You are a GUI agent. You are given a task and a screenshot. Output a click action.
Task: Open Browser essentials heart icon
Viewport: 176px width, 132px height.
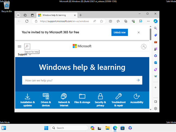pyautogui.click(x=133, y=21)
